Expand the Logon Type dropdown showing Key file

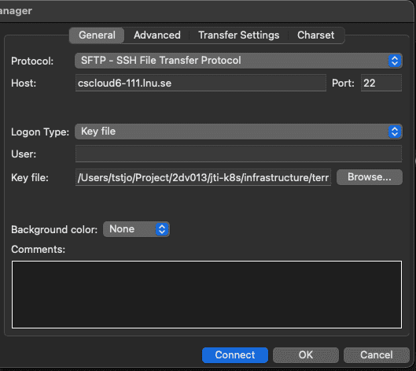pos(238,132)
